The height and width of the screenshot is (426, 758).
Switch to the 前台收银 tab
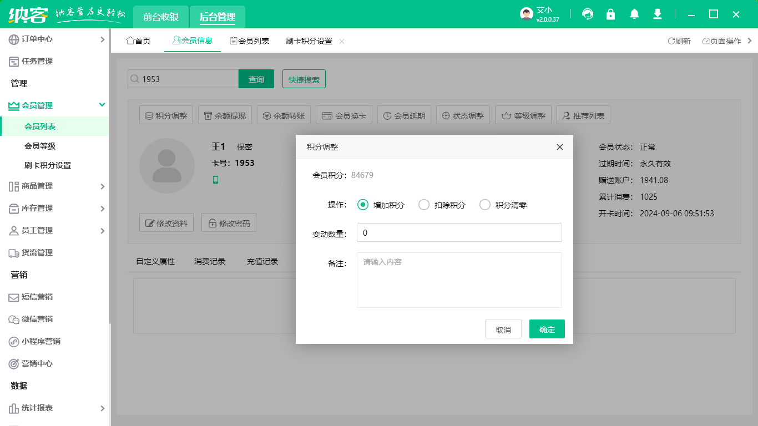(161, 17)
